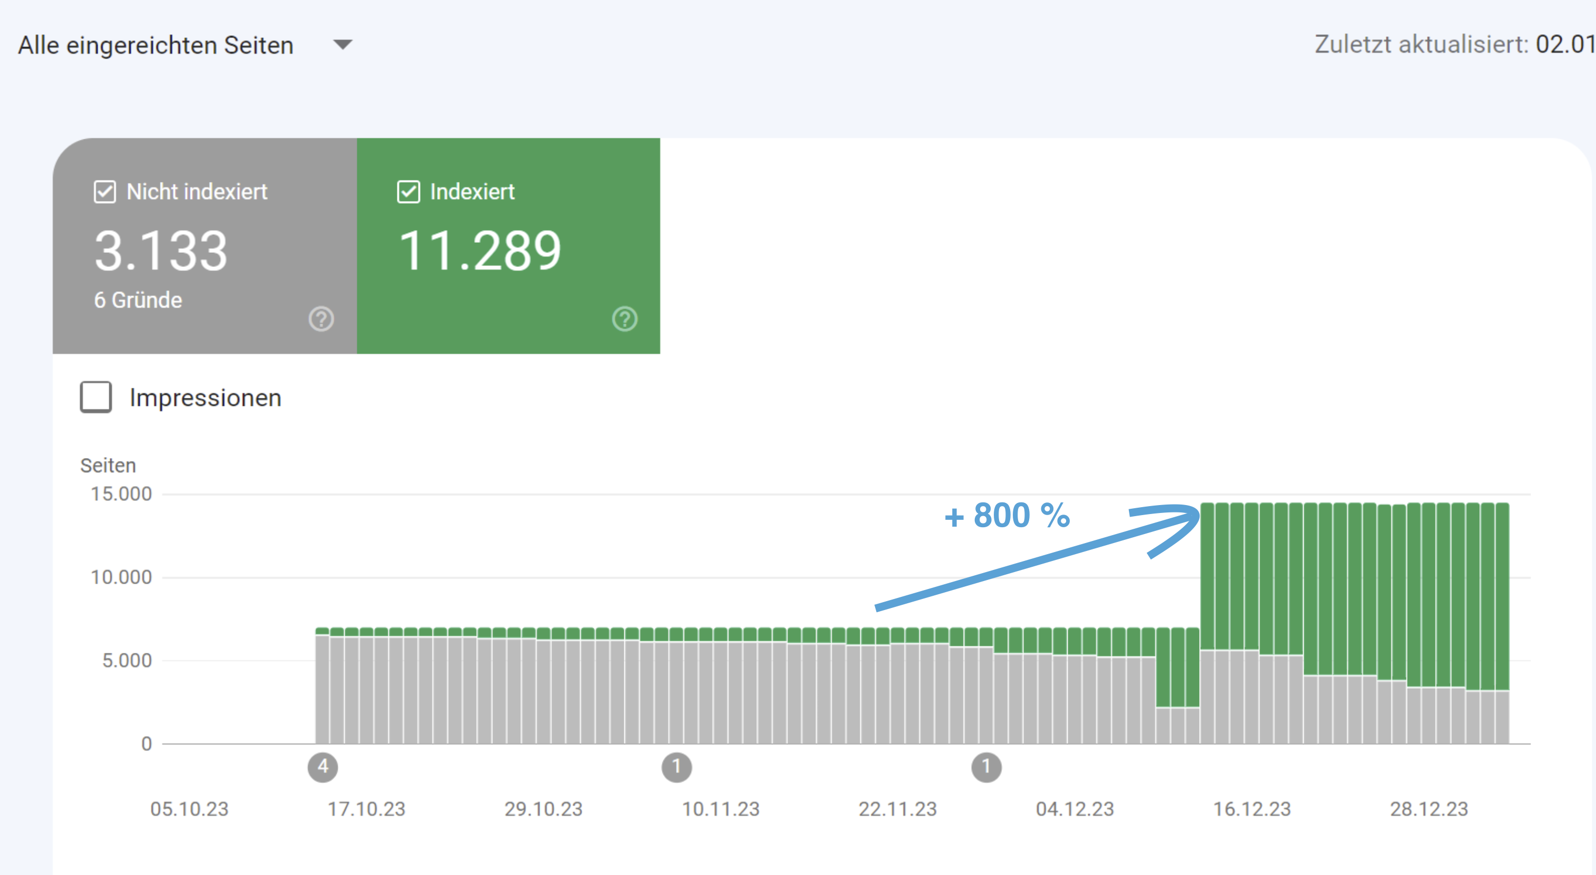Viewport: 1596px width, 875px height.
Task: Click the '11.289' indexed count
Action: [x=480, y=251]
